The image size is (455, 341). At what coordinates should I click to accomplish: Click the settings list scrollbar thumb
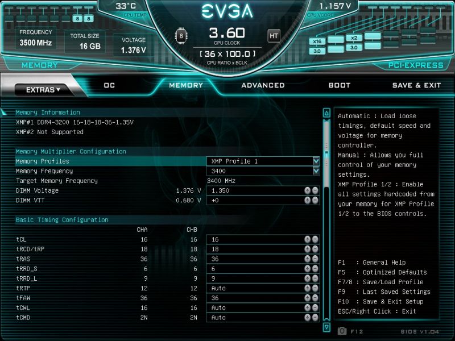326,153
